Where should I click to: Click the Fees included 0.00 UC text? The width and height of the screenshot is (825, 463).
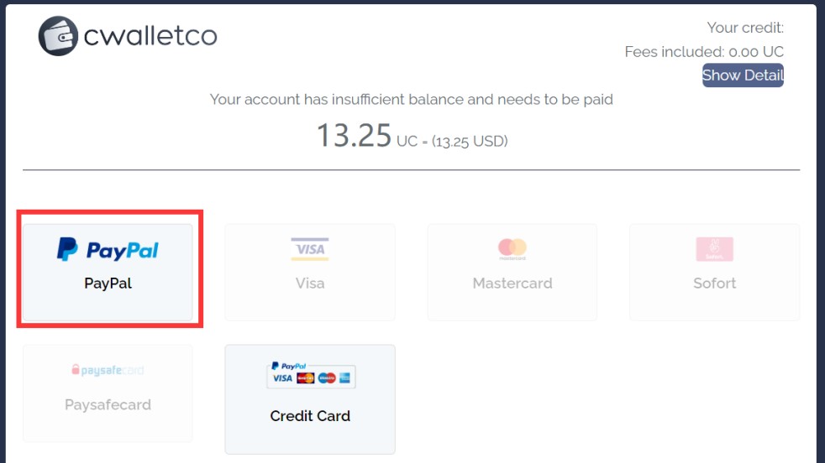click(704, 52)
